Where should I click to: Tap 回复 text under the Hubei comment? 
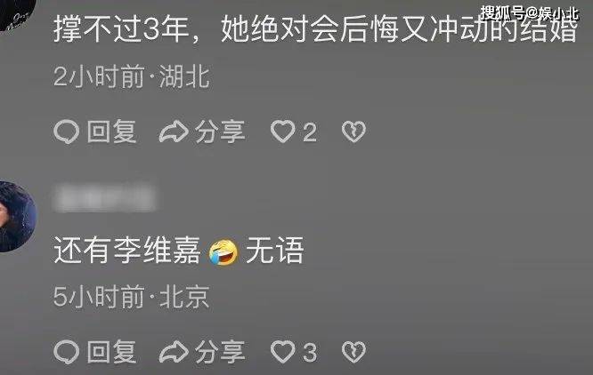click(111, 132)
